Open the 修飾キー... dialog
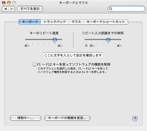The width and height of the screenshot is (147, 131). 26,118
